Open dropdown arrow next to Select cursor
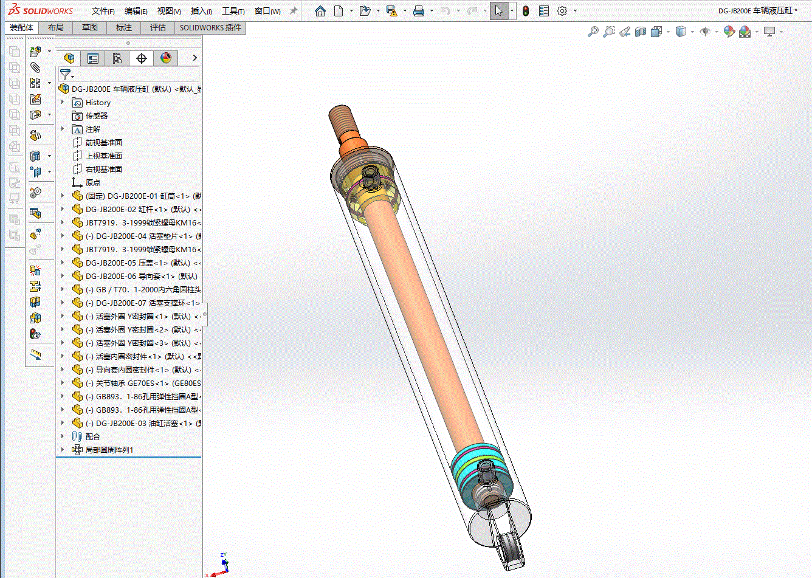This screenshot has height=578, width=812. tap(512, 11)
